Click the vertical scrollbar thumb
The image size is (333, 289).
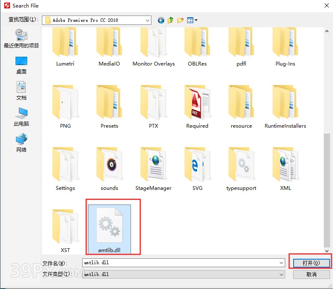(x=327, y=190)
